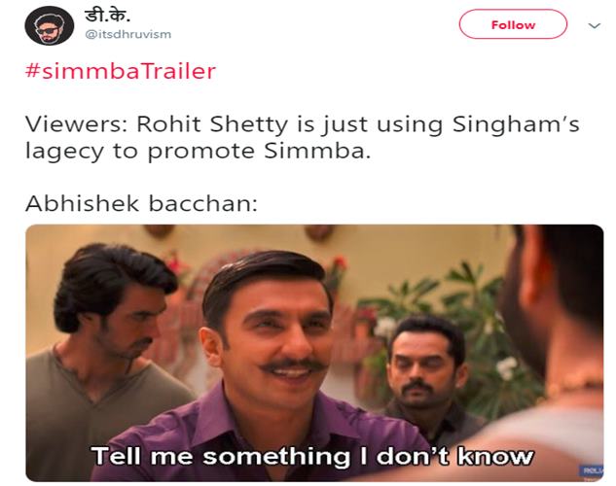The width and height of the screenshot is (616, 486).
Task: Click the डी.के. display name
Action: pyautogui.click(x=107, y=16)
